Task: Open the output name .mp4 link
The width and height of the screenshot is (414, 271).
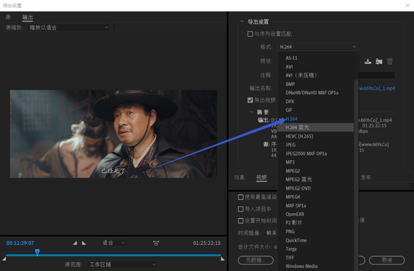Action: pyautogui.click(x=376, y=88)
